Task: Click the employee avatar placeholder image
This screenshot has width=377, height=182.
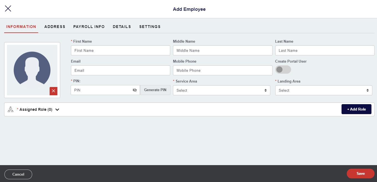Action: [32, 70]
